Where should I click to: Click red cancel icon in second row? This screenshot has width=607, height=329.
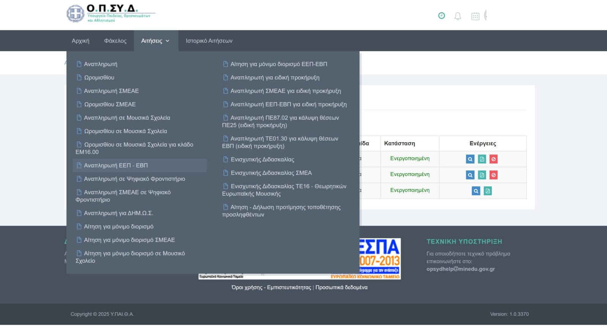494,175
